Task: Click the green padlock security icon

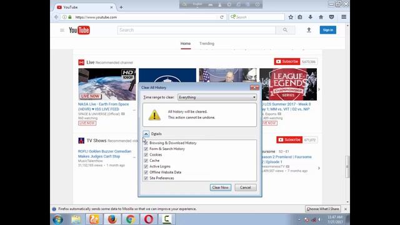Action: [x=70, y=17]
